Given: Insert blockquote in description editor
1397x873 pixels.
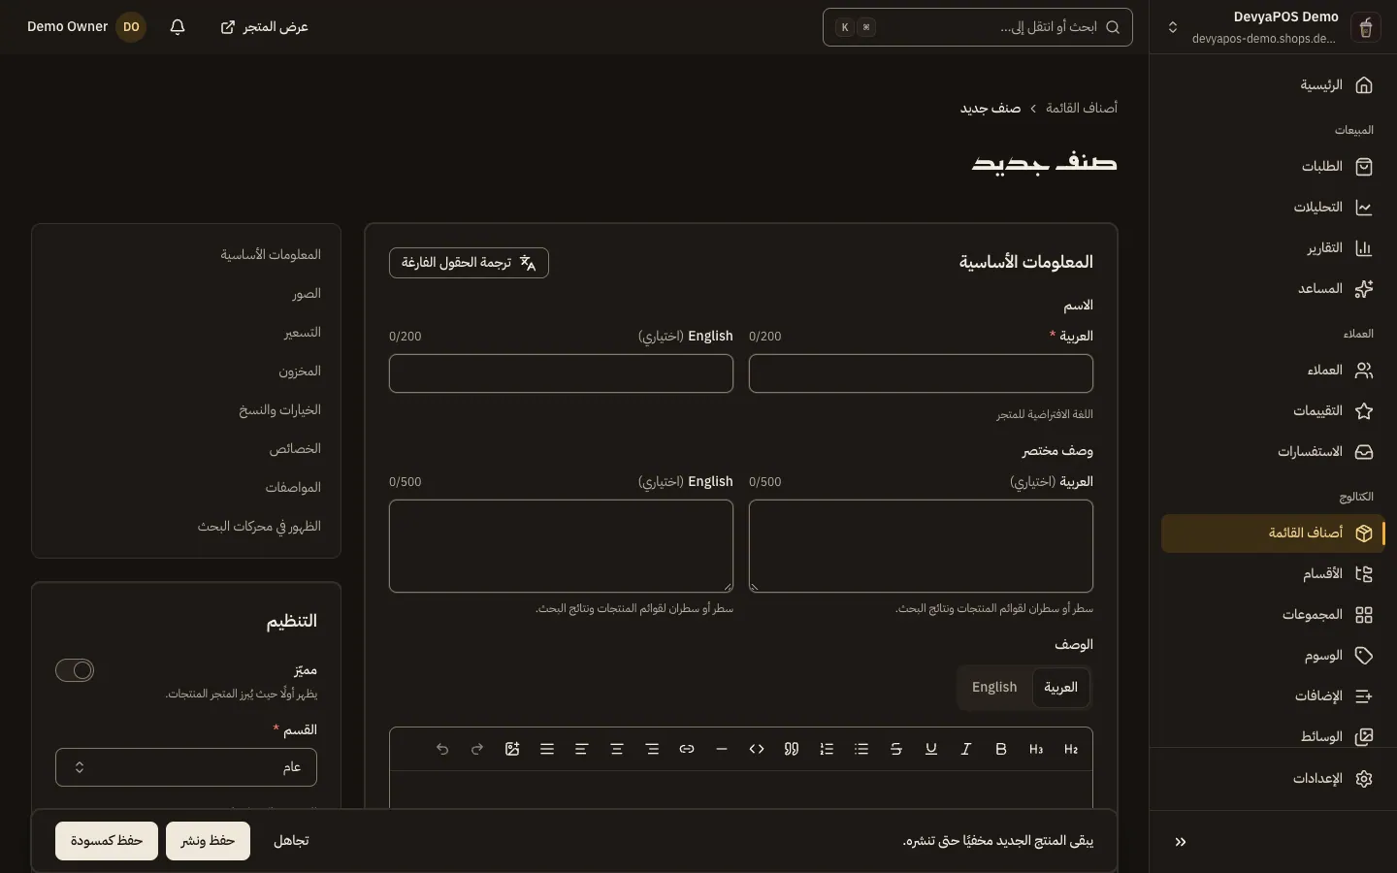Looking at the screenshot, I should pyautogui.click(x=792, y=749).
